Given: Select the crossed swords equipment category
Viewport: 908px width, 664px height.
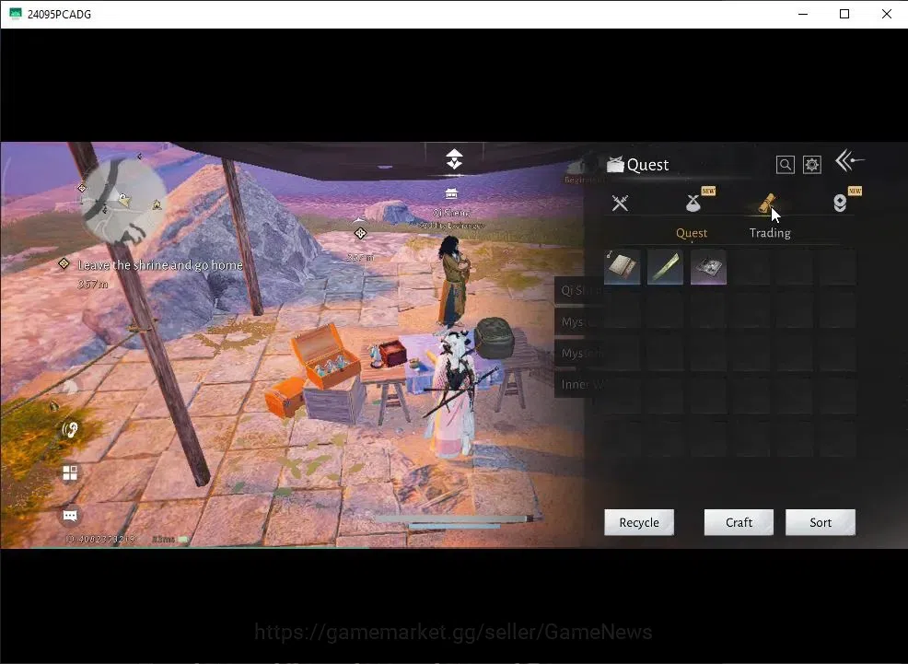Looking at the screenshot, I should coord(620,203).
